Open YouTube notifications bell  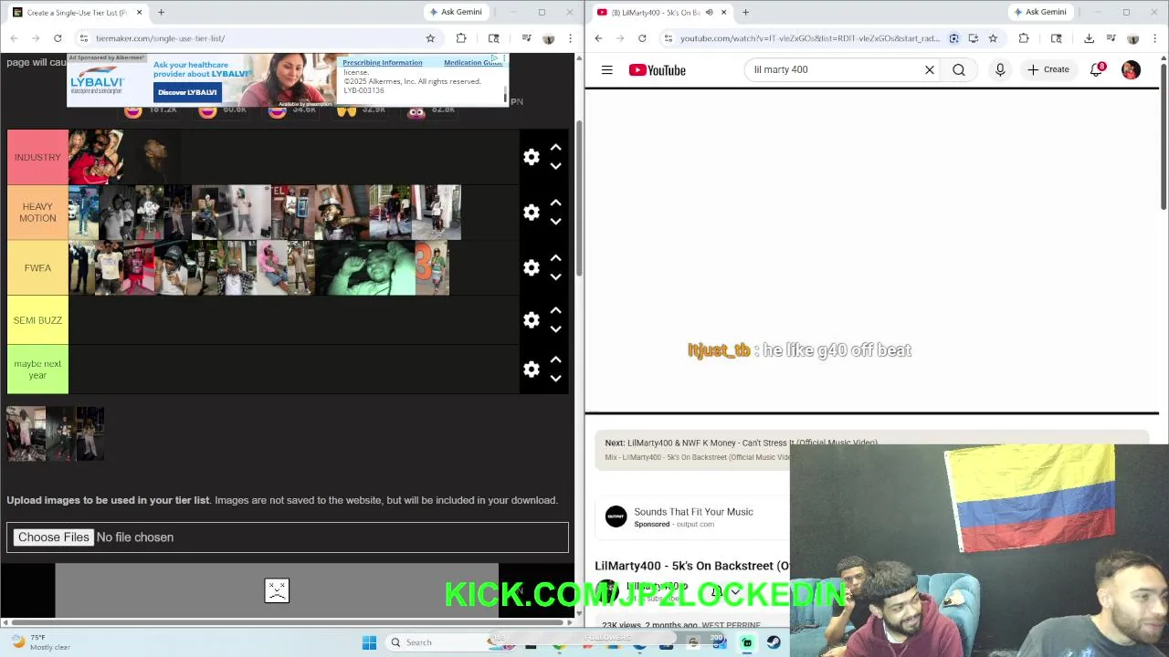(x=1096, y=69)
